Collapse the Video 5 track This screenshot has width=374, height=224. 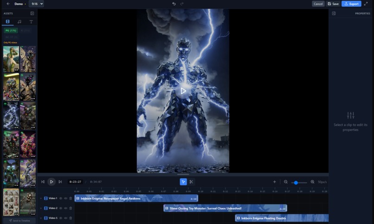click(x=41, y=218)
